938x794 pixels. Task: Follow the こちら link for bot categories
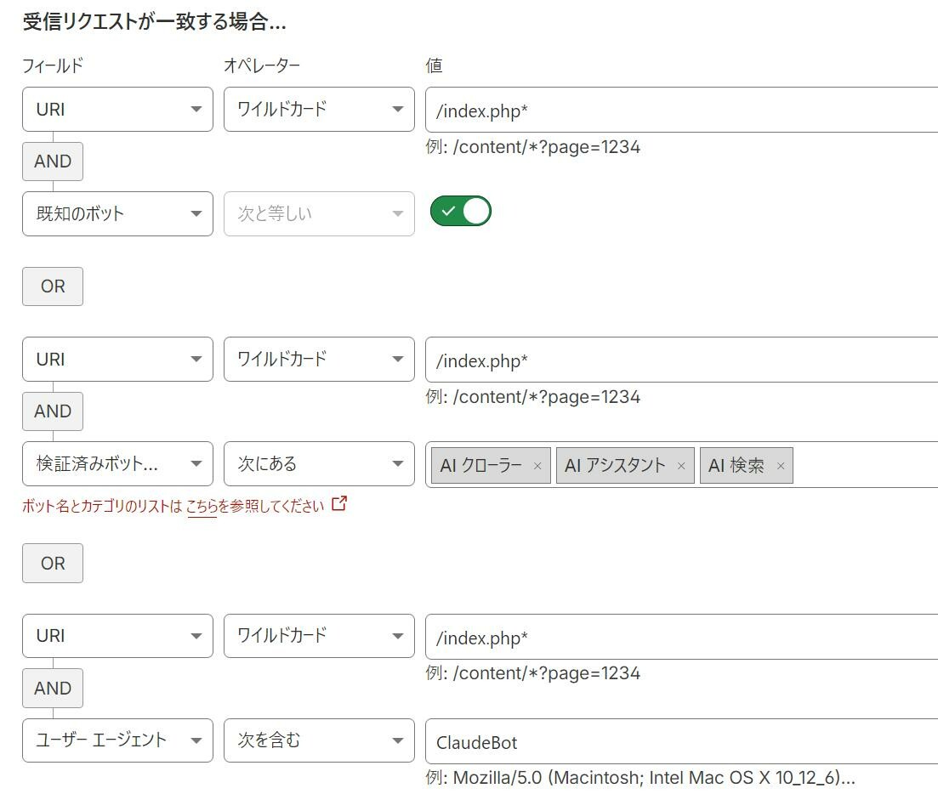[x=202, y=507]
